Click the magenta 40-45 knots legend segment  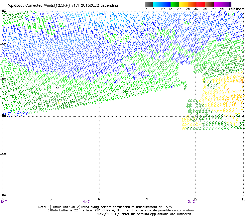coord(218,4)
